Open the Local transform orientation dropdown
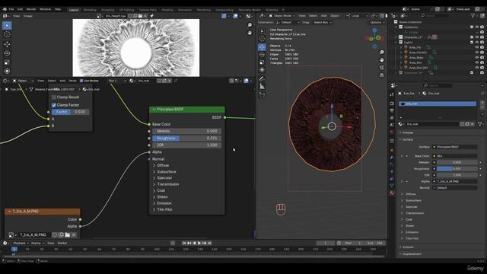 (x=357, y=15)
